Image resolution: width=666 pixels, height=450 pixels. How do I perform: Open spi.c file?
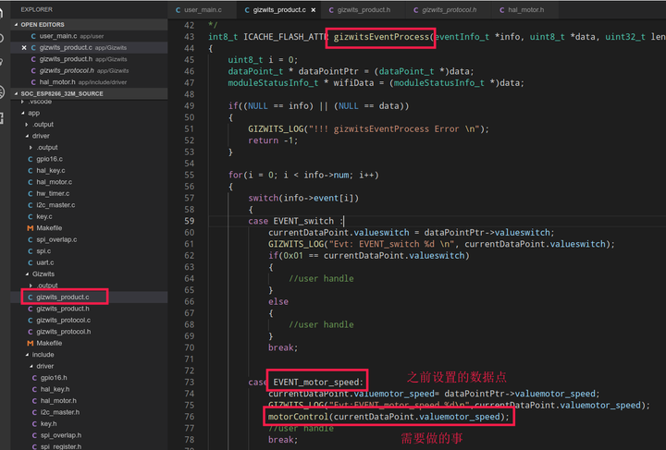[x=43, y=251]
